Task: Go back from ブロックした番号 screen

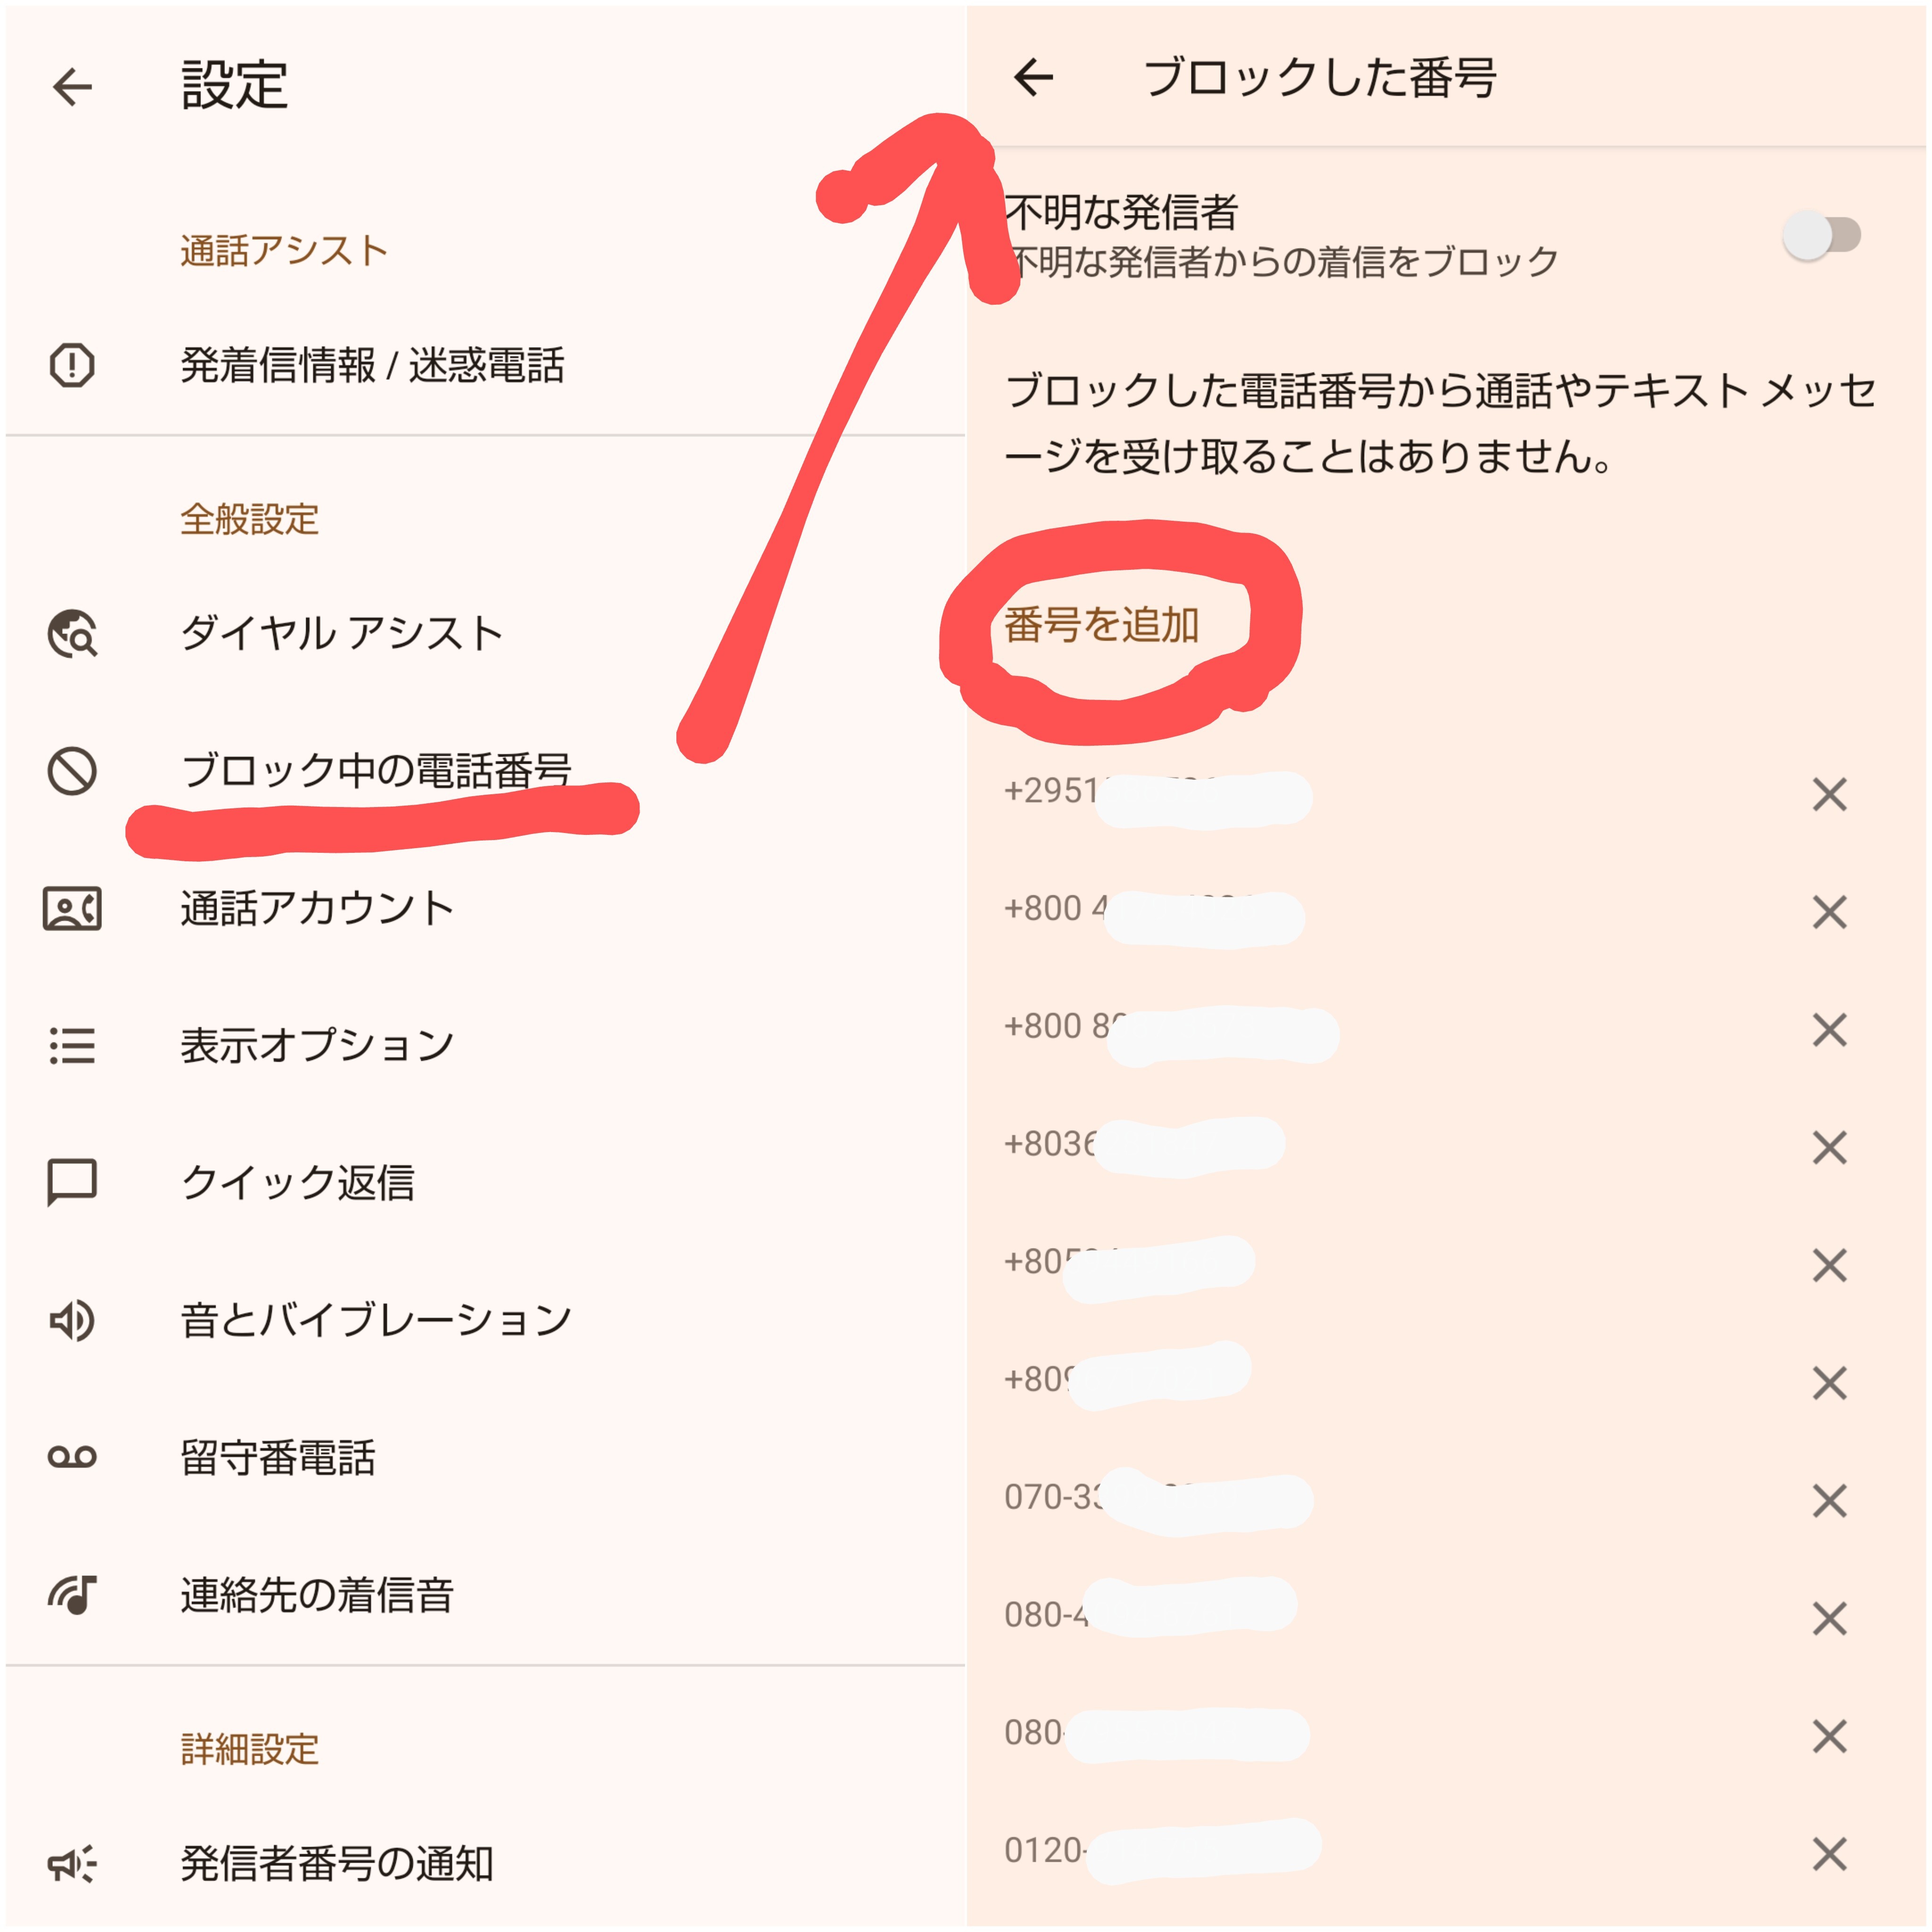Action: (x=1033, y=77)
